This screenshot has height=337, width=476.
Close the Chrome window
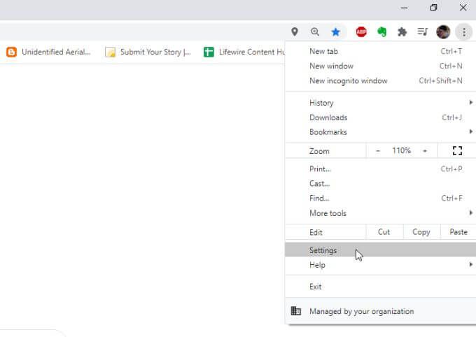(463, 8)
